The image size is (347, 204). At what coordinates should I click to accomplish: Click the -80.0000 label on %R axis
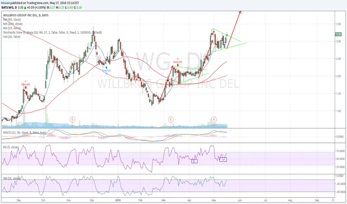[x=340, y=192]
